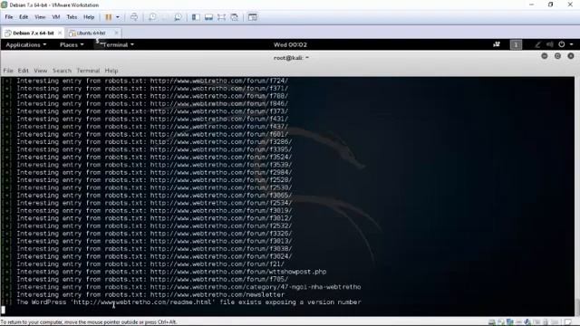The width and height of the screenshot is (580, 326).
Task: Select workspace 1 indicator
Action: coord(516,44)
